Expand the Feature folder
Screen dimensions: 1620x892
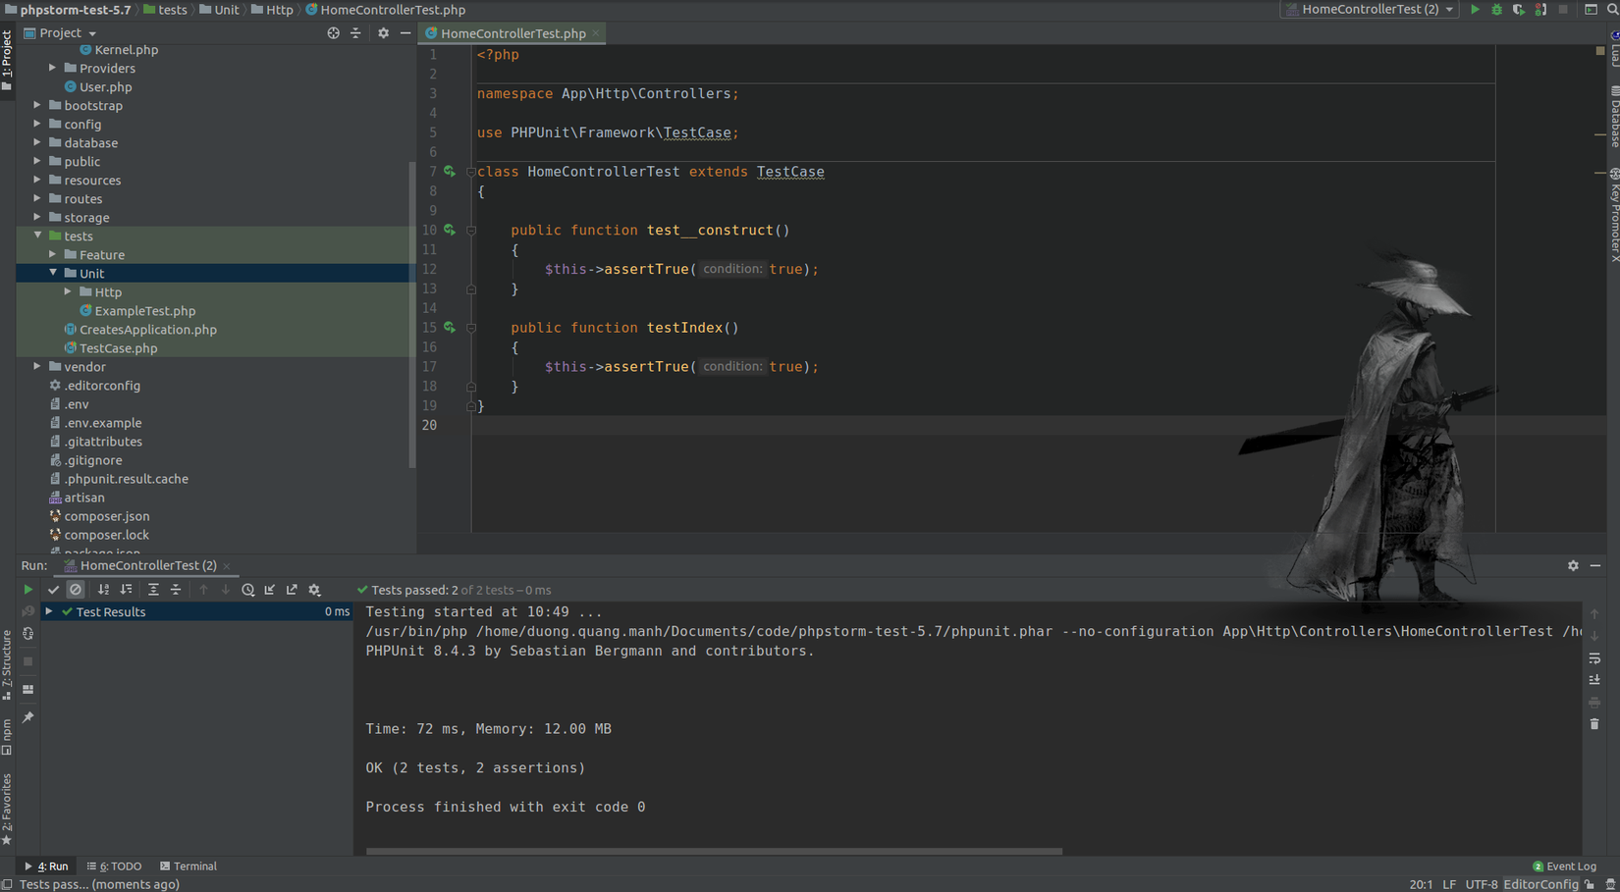(53, 254)
